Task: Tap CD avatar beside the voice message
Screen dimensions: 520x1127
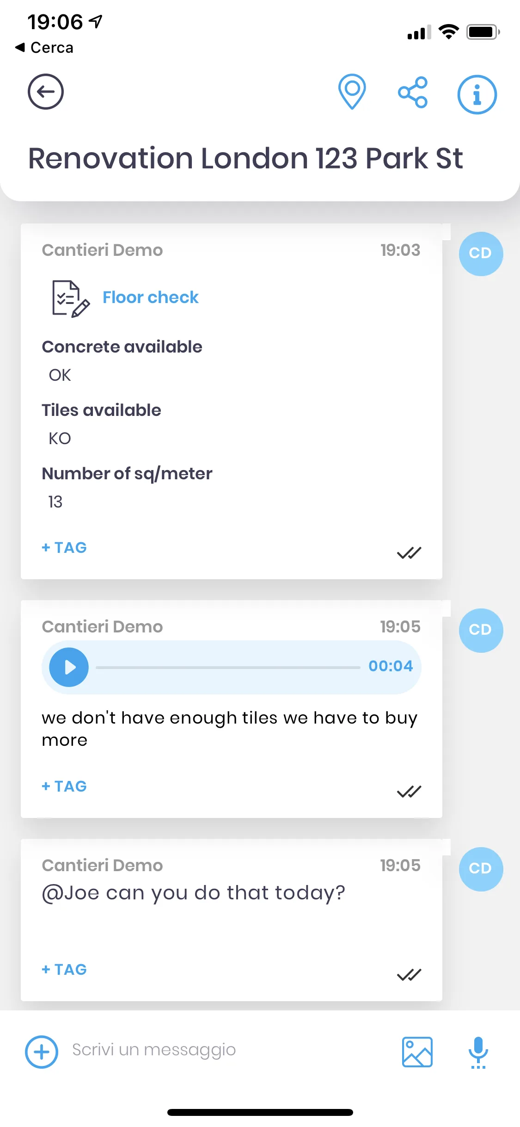Action: (x=481, y=630)
